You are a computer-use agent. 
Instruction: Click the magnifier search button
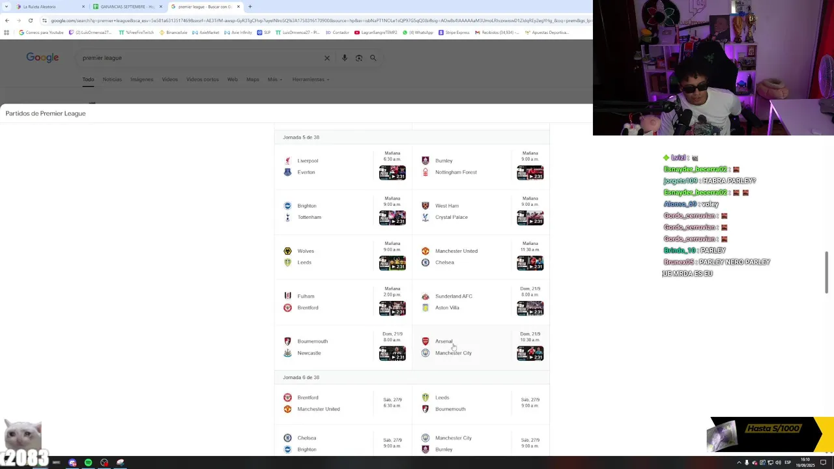click(x=373, y=58)
